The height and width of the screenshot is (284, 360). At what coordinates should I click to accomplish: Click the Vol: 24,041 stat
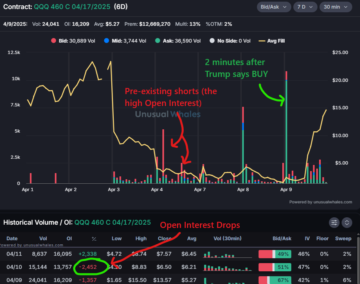46,24
